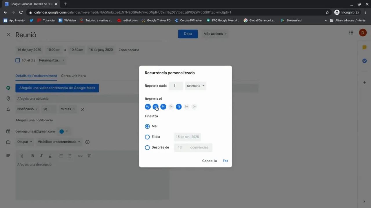Click the numbered list icon
The image size is (371, 208).
pyautogui.click(x=61, y=156)
